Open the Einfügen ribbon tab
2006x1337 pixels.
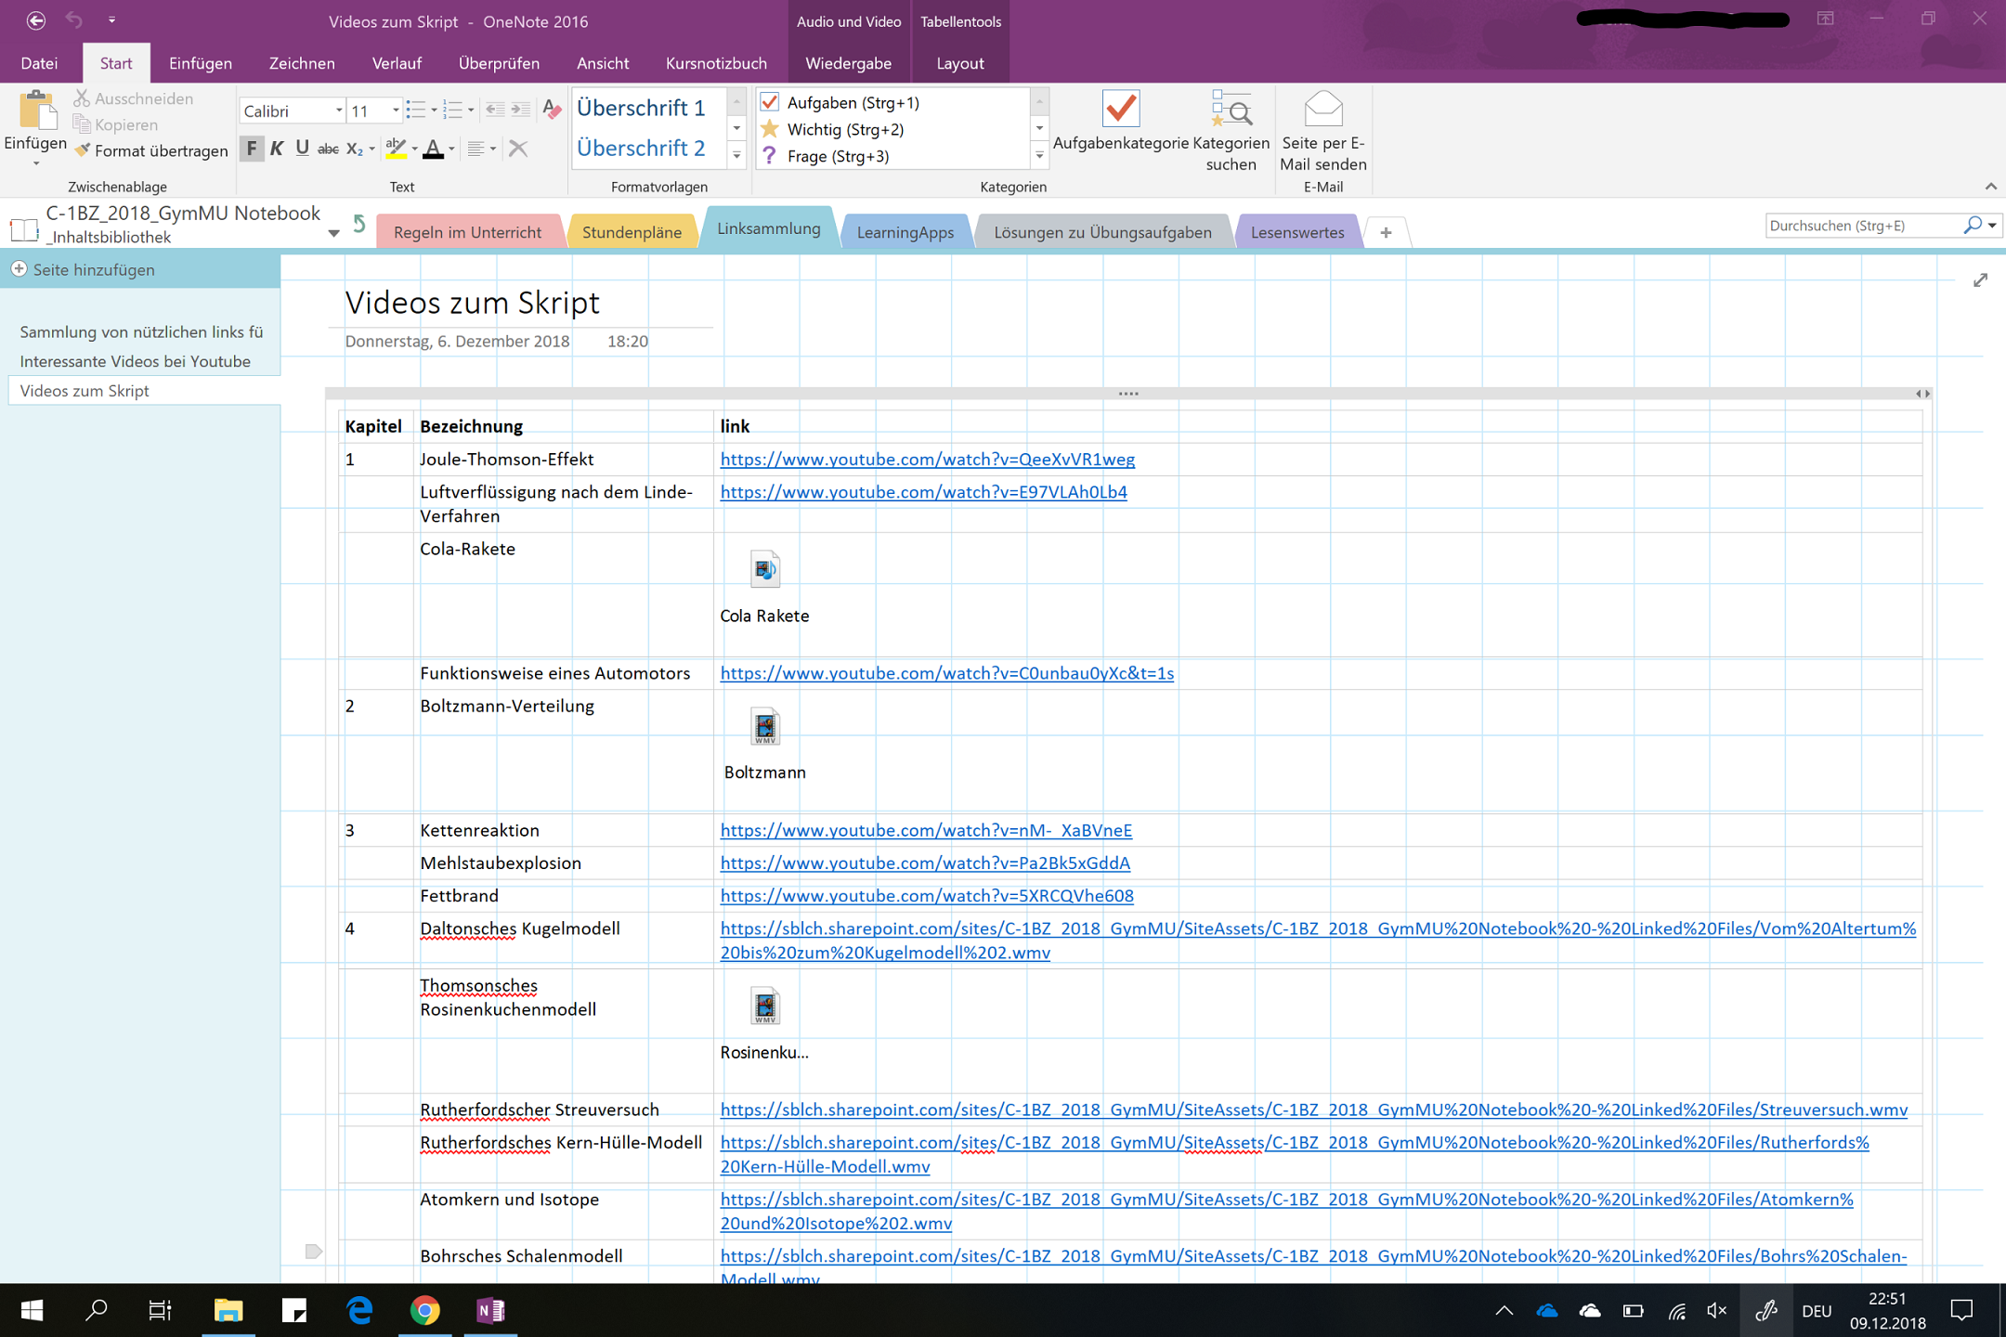click(x=201, y=63)
